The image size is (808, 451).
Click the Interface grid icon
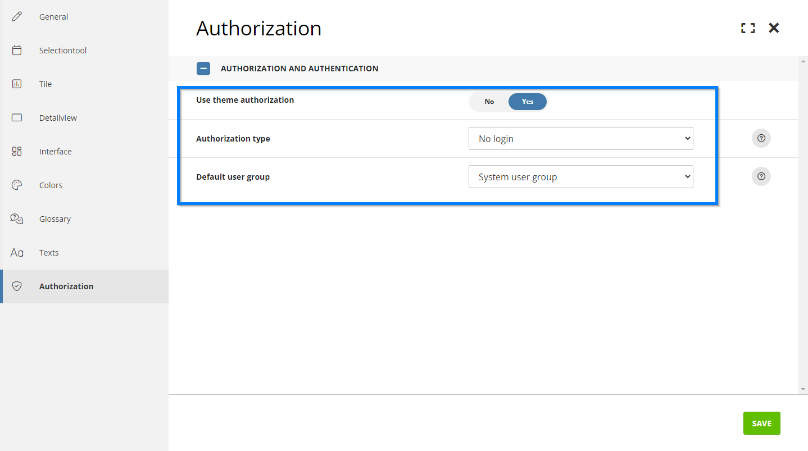point(17,152)
